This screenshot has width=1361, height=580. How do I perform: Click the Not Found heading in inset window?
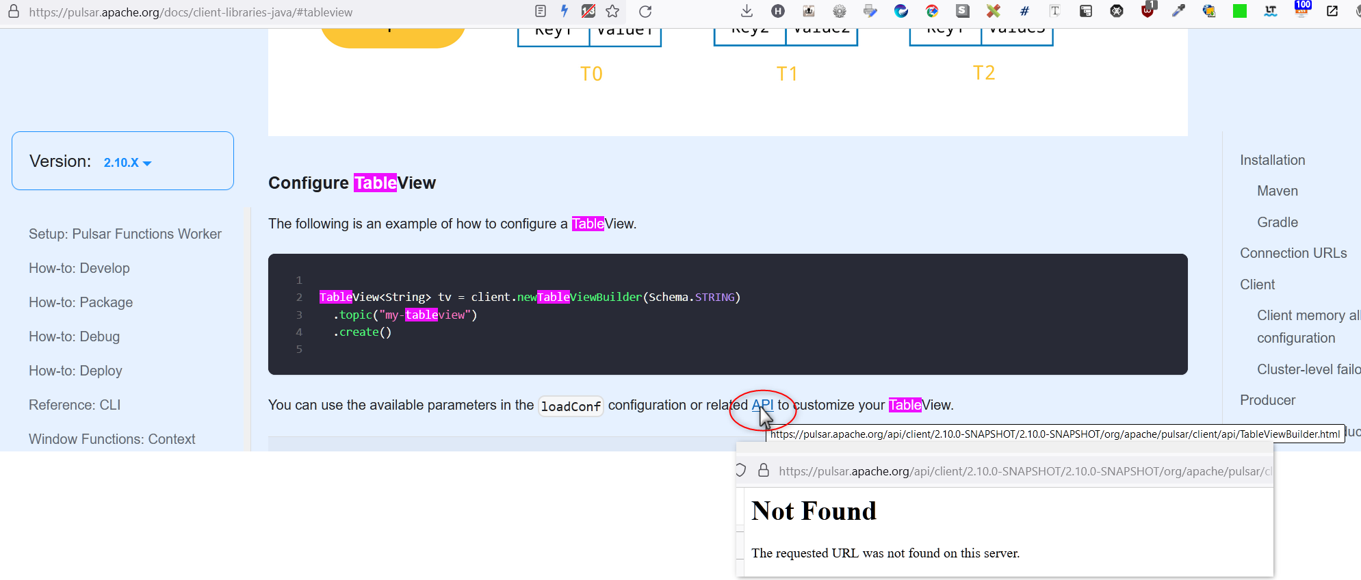pyautogui.click(x=814, y=511)
